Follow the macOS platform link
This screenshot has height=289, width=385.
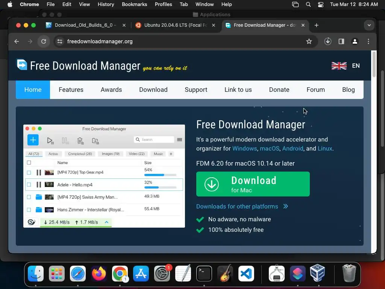tap(269, 148)
